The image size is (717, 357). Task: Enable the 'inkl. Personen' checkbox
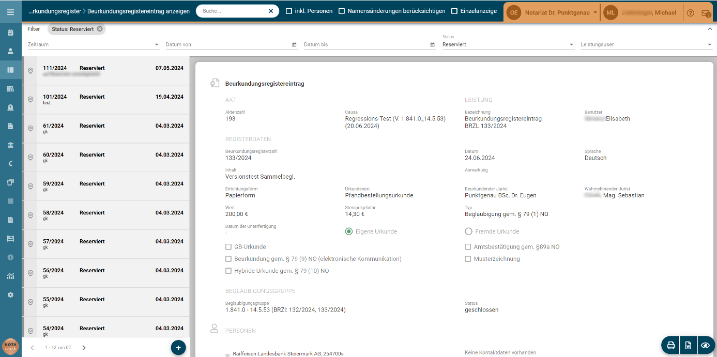pos(289,11)
